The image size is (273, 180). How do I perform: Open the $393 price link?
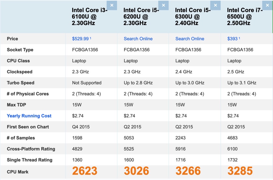tap(232, 39)
